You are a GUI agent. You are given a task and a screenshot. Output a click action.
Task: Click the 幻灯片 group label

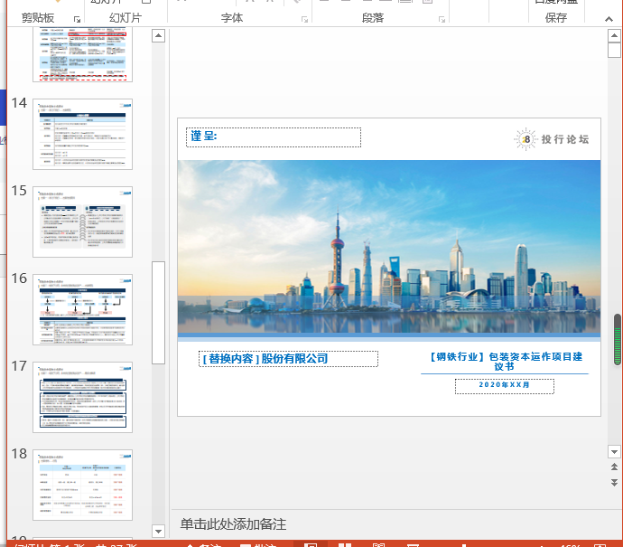tap(126, 18)
